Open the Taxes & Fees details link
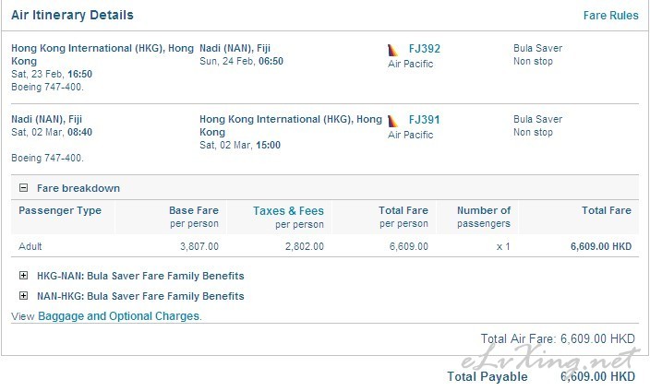 tap(288, 211)
